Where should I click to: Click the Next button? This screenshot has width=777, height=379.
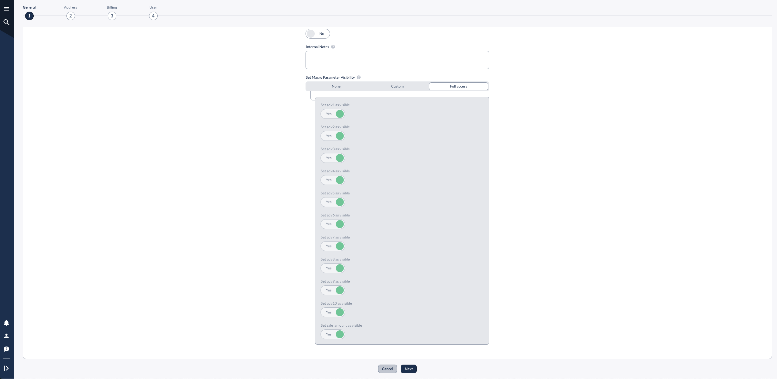pyautogui.click(x=409, y=369)
